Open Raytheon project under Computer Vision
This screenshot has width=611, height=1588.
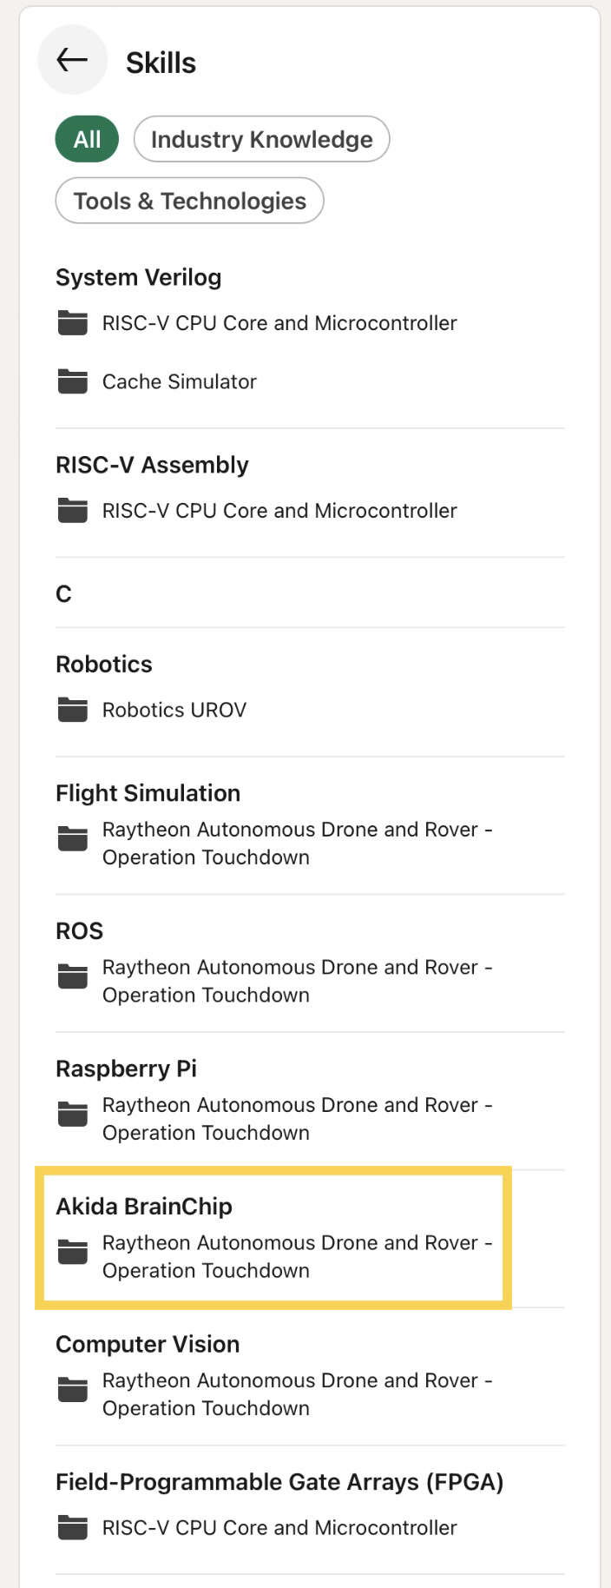297,1393
